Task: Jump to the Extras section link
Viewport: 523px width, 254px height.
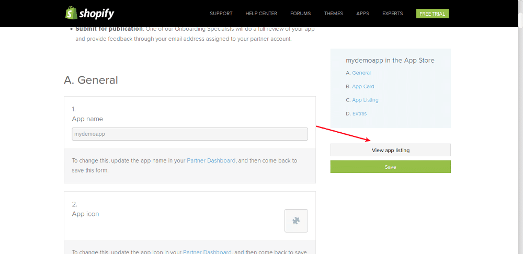Action: tap(360, 113)
